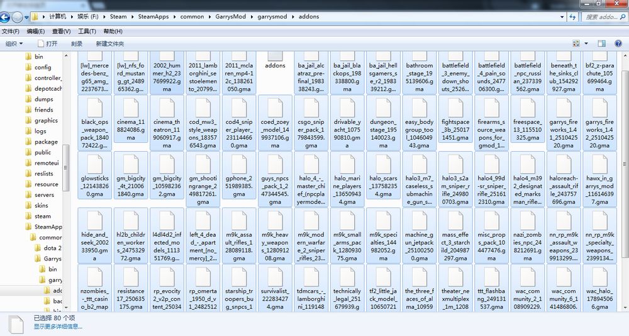Click the Back navigation arrow button
Viewport: 629px width, 336px height.
click(x=4, y=17)
